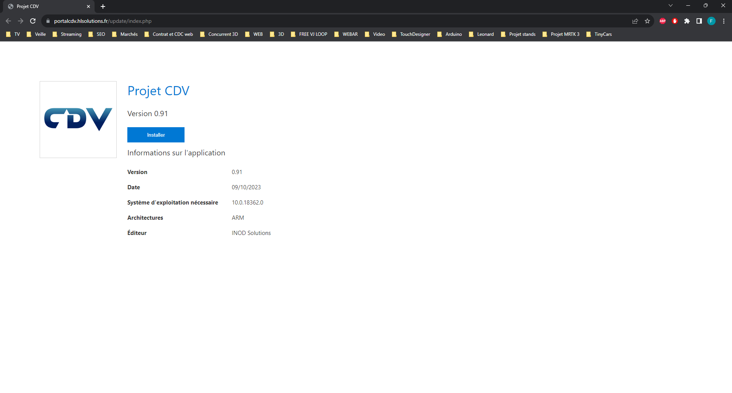This screenshot has width=732, height=393.
Task: Open the Streaming bookmarks folder
Action: click(x=67, y=34)
